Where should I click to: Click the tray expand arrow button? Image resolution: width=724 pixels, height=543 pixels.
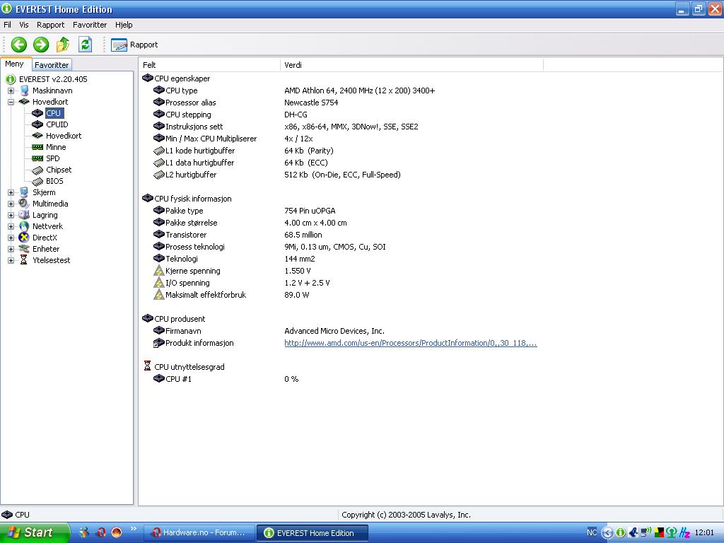coord(607,533)
